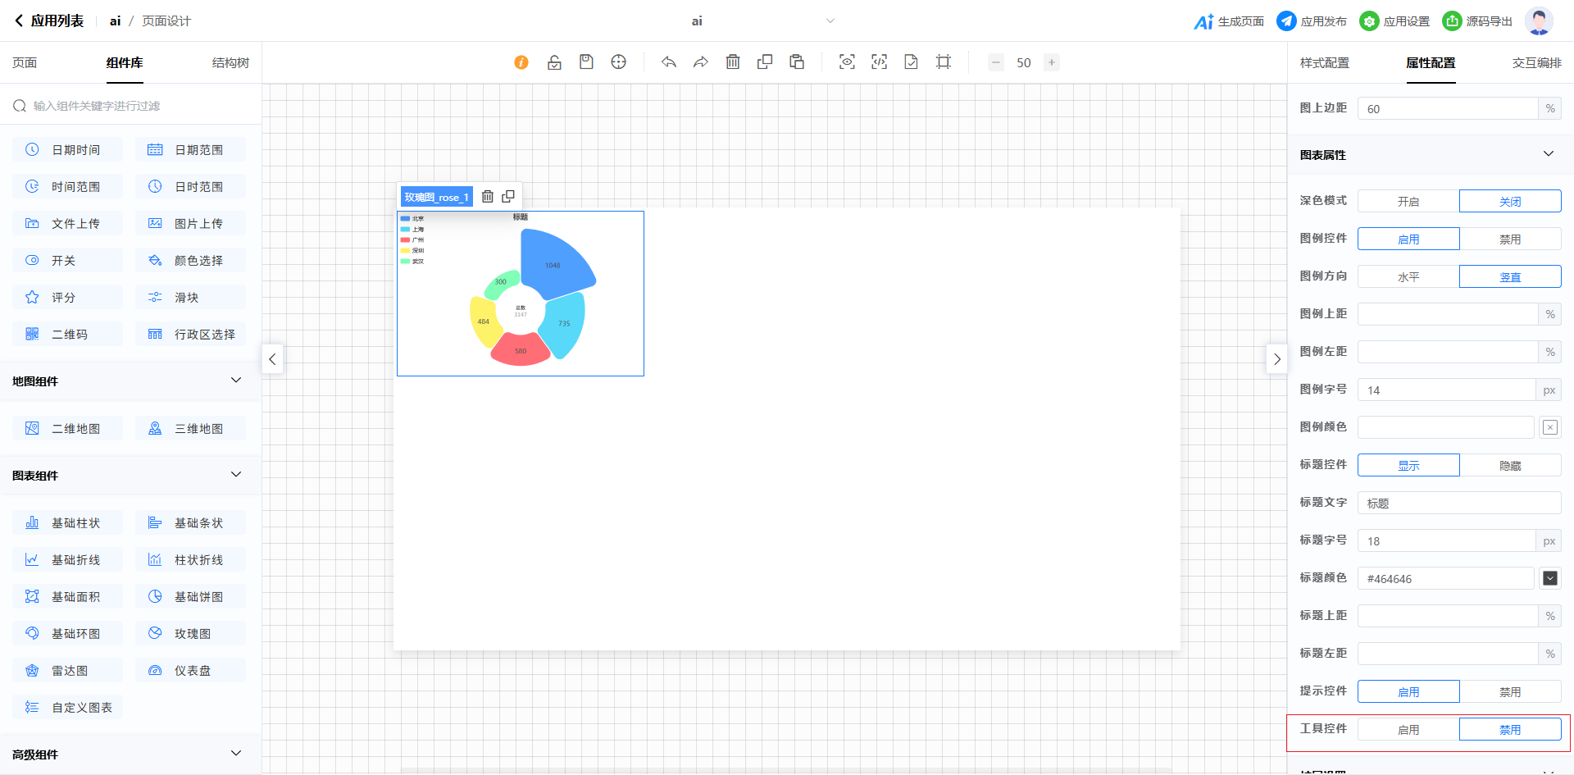This screenshot has height=775, width=1574.
Task: Open the 结构树 tab
Action: coord(230,63)
